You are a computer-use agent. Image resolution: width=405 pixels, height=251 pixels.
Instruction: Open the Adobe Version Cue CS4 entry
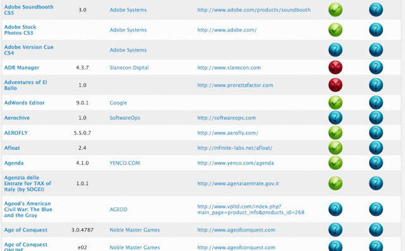pyautogui.click(x=28, y=50)
